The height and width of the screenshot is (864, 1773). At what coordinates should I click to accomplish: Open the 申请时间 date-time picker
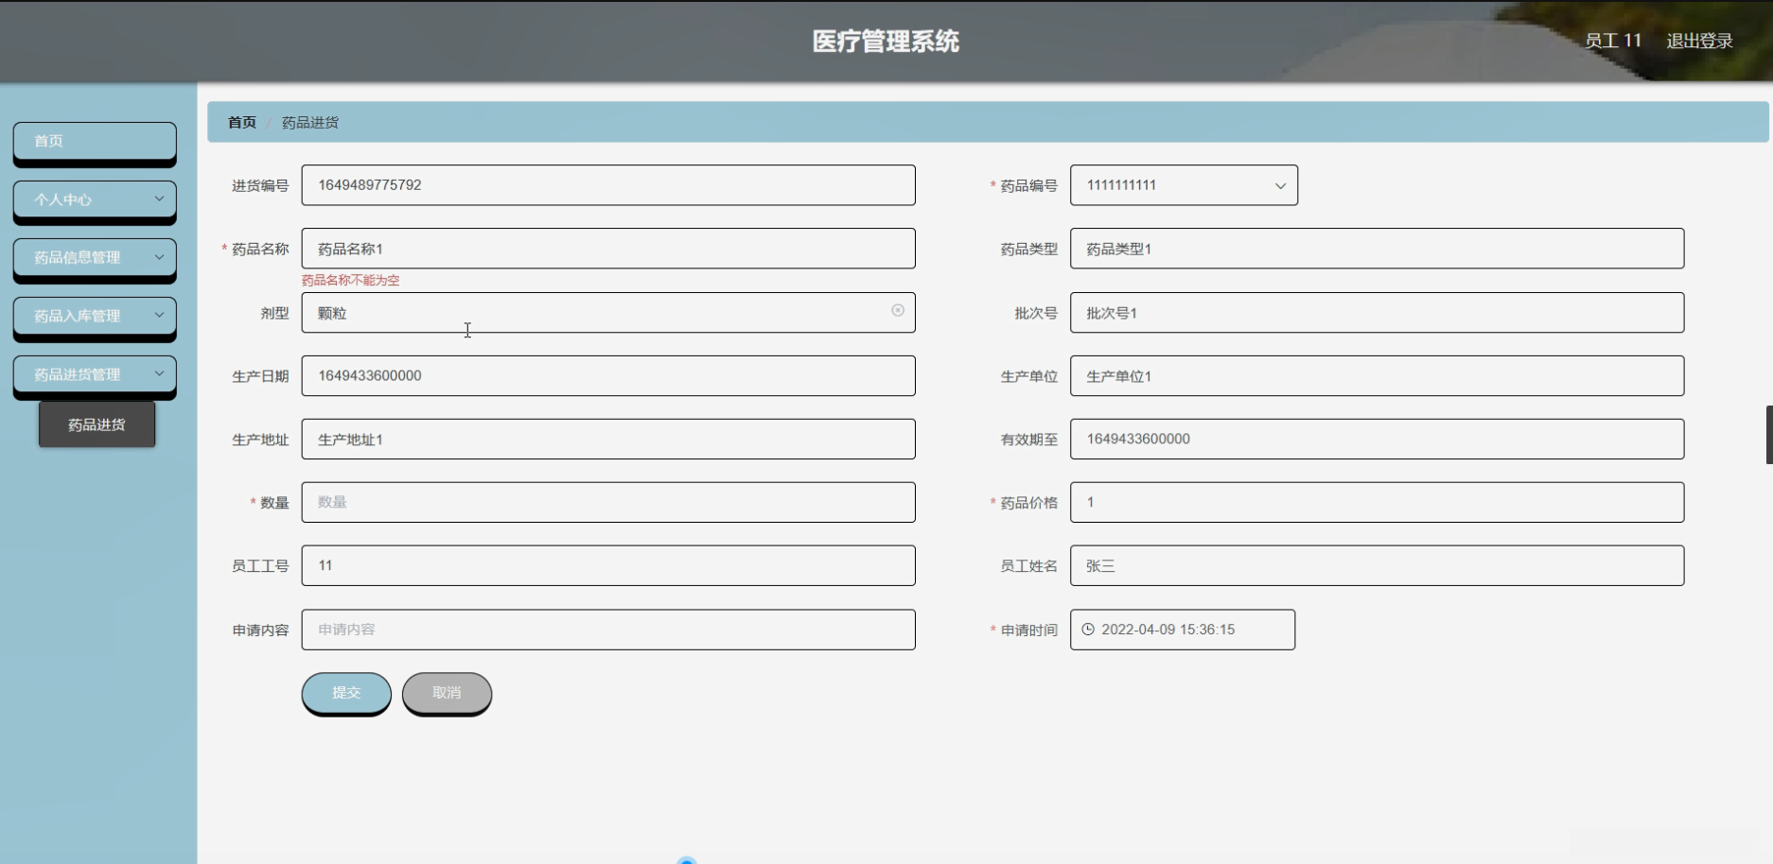tap(1183, 630)
